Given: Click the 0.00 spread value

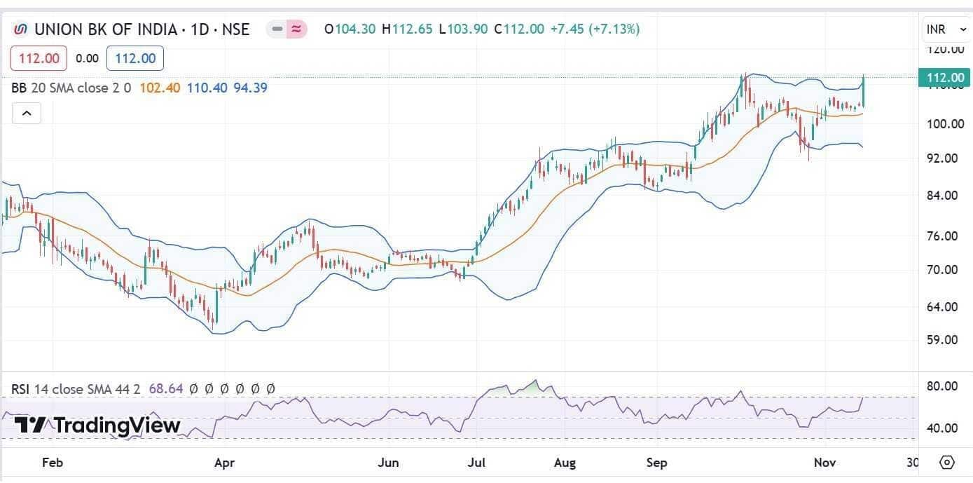Looking at the screenshot, I should pyautogui.click(x=87, y=58).
